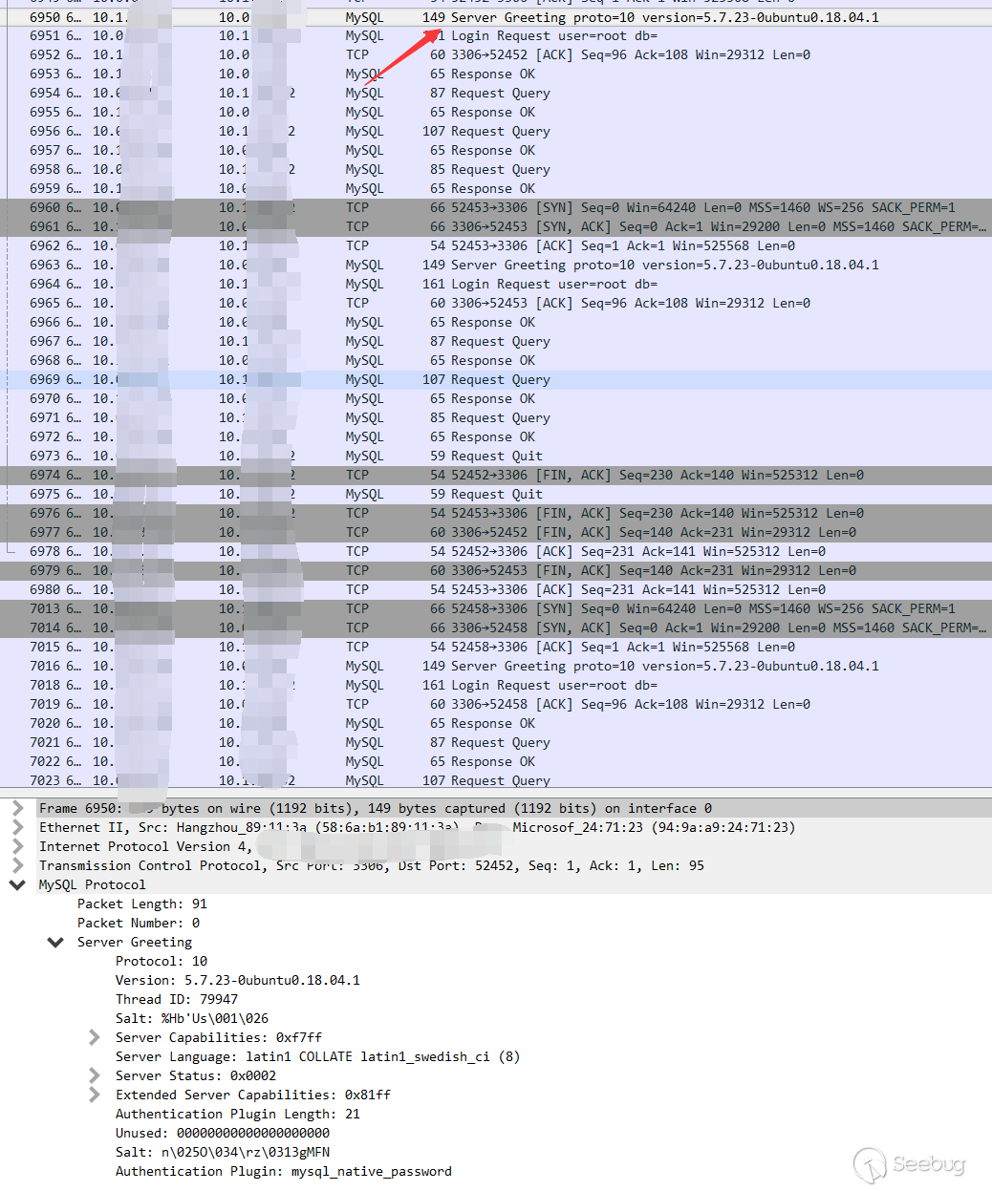Select packet 6962 ACK row

click(496, 246)
